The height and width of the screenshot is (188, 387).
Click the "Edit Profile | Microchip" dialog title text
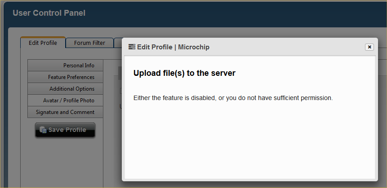[173, 47]
